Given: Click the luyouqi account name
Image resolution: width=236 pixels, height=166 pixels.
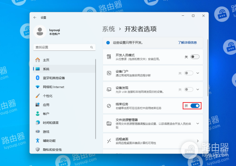Looking at the screenshot, I should [x=55, y=30].
